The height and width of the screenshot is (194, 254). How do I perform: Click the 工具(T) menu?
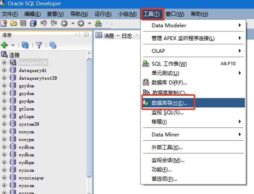point(151,14)
